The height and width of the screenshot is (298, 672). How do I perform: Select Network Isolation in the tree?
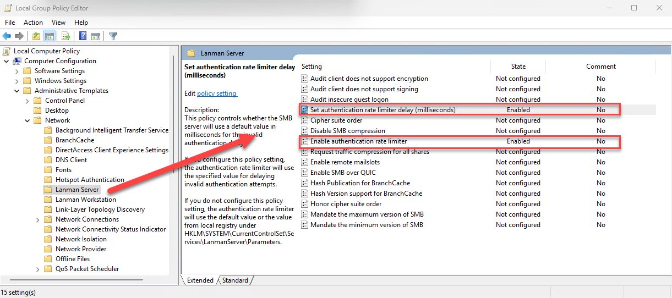tap(81, 239)
